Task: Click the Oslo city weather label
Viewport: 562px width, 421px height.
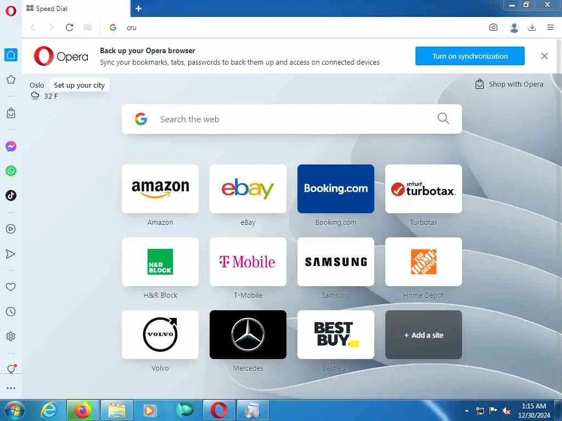Action: coord(37,85)
